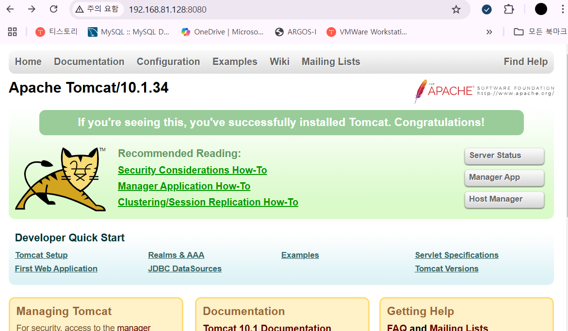
Task: Open the Realms & AAA link
Action: (176, 255)
